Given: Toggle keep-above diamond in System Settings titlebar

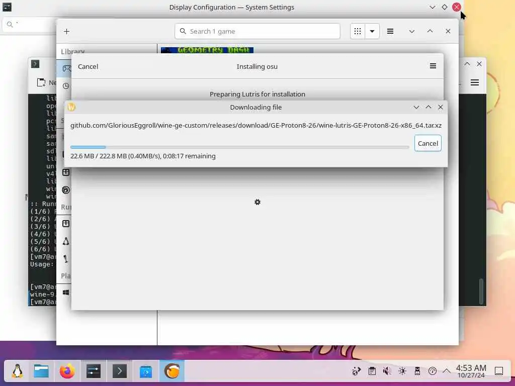Looking at the screenshot, I should pyautogui.click(x=445, y=7).
